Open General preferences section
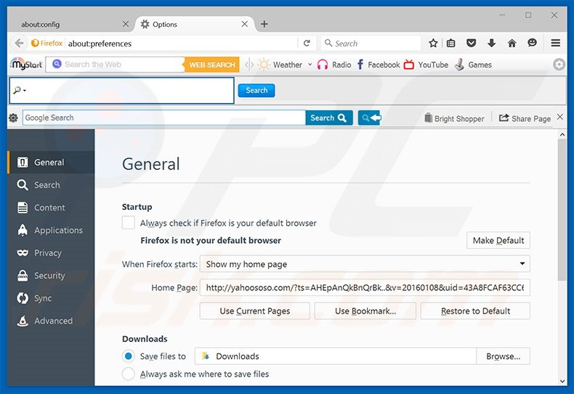 tap(51, 163)
